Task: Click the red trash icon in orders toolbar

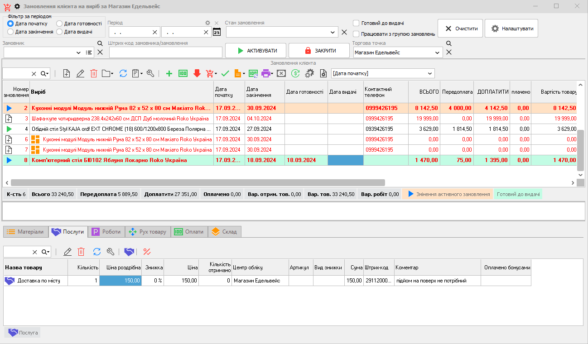Action: point(94,73)
